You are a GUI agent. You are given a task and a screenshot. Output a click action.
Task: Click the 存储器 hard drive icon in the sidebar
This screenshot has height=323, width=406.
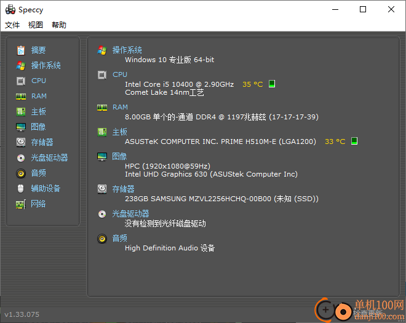click(21, 142)
